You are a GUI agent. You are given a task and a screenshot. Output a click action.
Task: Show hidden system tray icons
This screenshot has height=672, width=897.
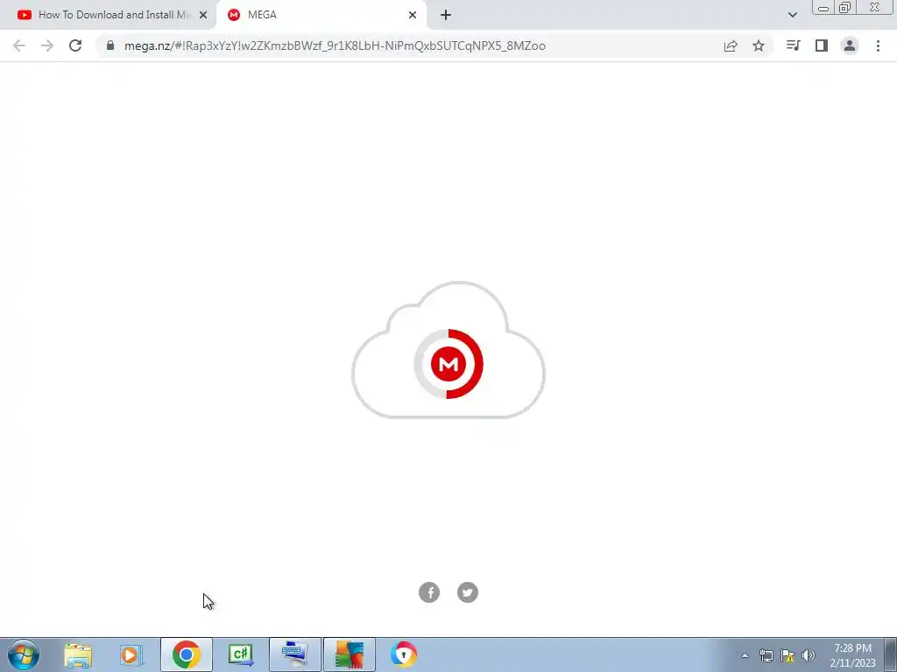745,655
